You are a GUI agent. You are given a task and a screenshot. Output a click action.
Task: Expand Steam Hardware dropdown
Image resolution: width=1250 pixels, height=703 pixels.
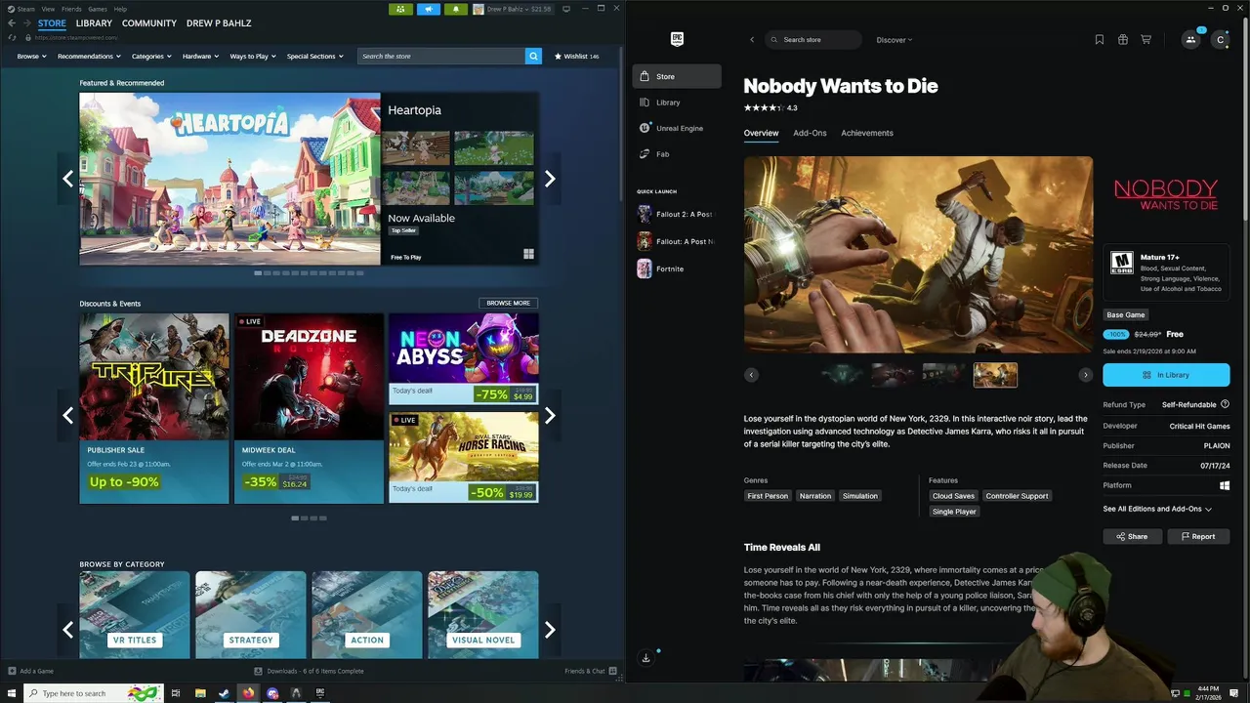point(200,57)
